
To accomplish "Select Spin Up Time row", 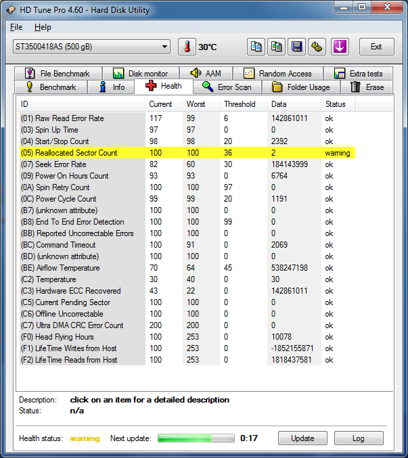I will [x=187, y=130].
